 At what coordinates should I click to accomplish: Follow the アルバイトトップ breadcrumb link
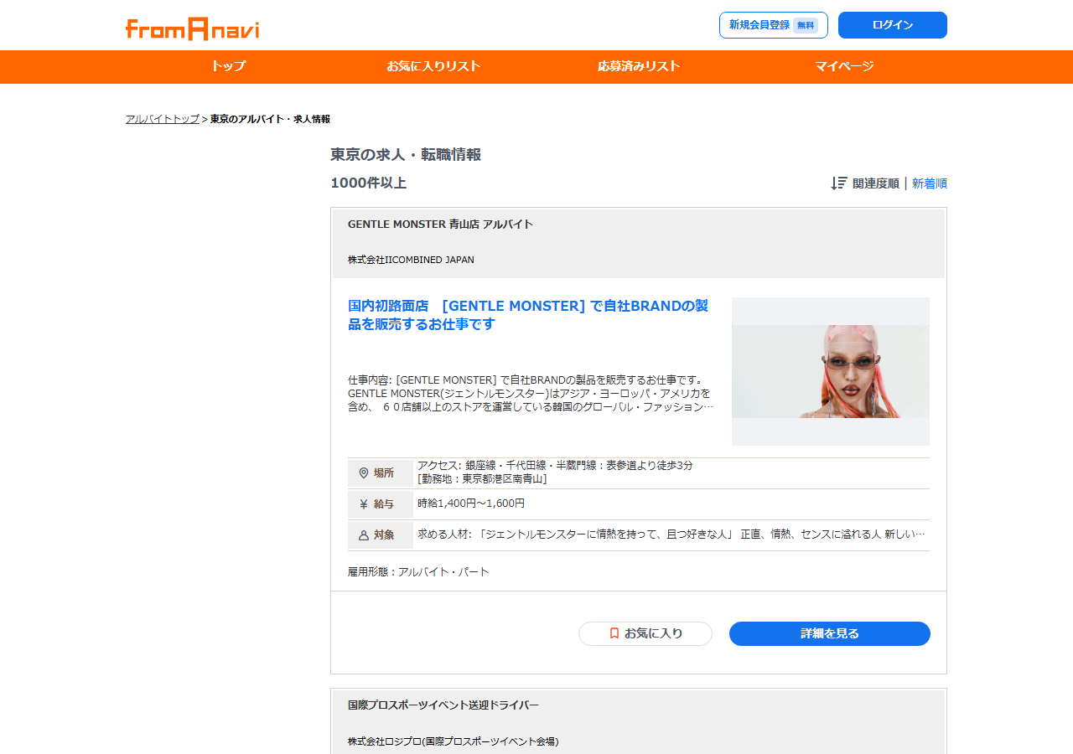163,119
